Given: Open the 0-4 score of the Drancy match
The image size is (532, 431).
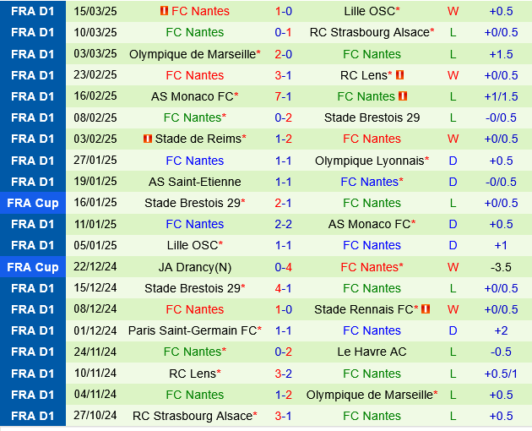Looking at the screenshot, I should click(283, 267).
